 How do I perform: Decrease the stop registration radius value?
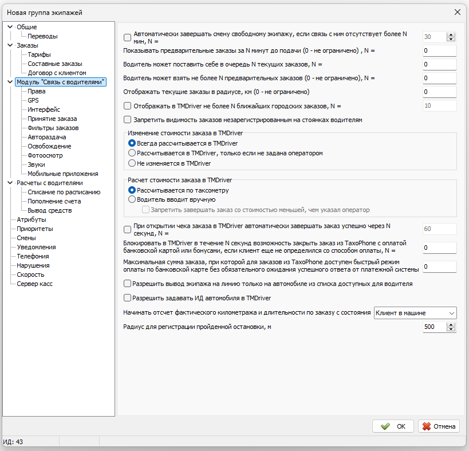[451, 329]
